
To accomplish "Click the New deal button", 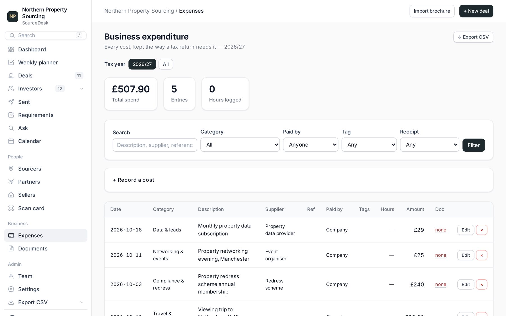I will [x=476, y=11].
